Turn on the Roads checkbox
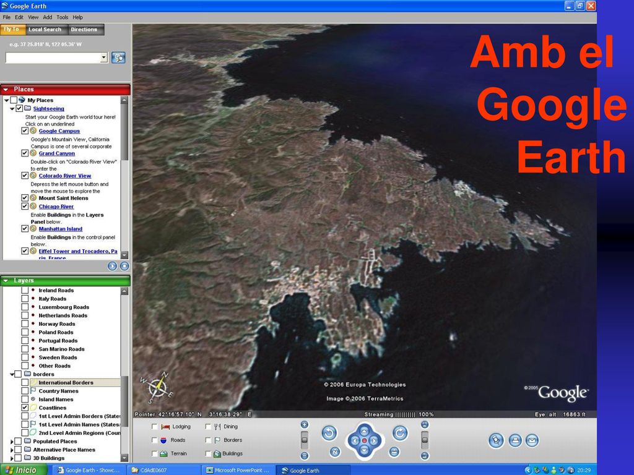The width and height of the screenshot is (634, 475). 154,440
